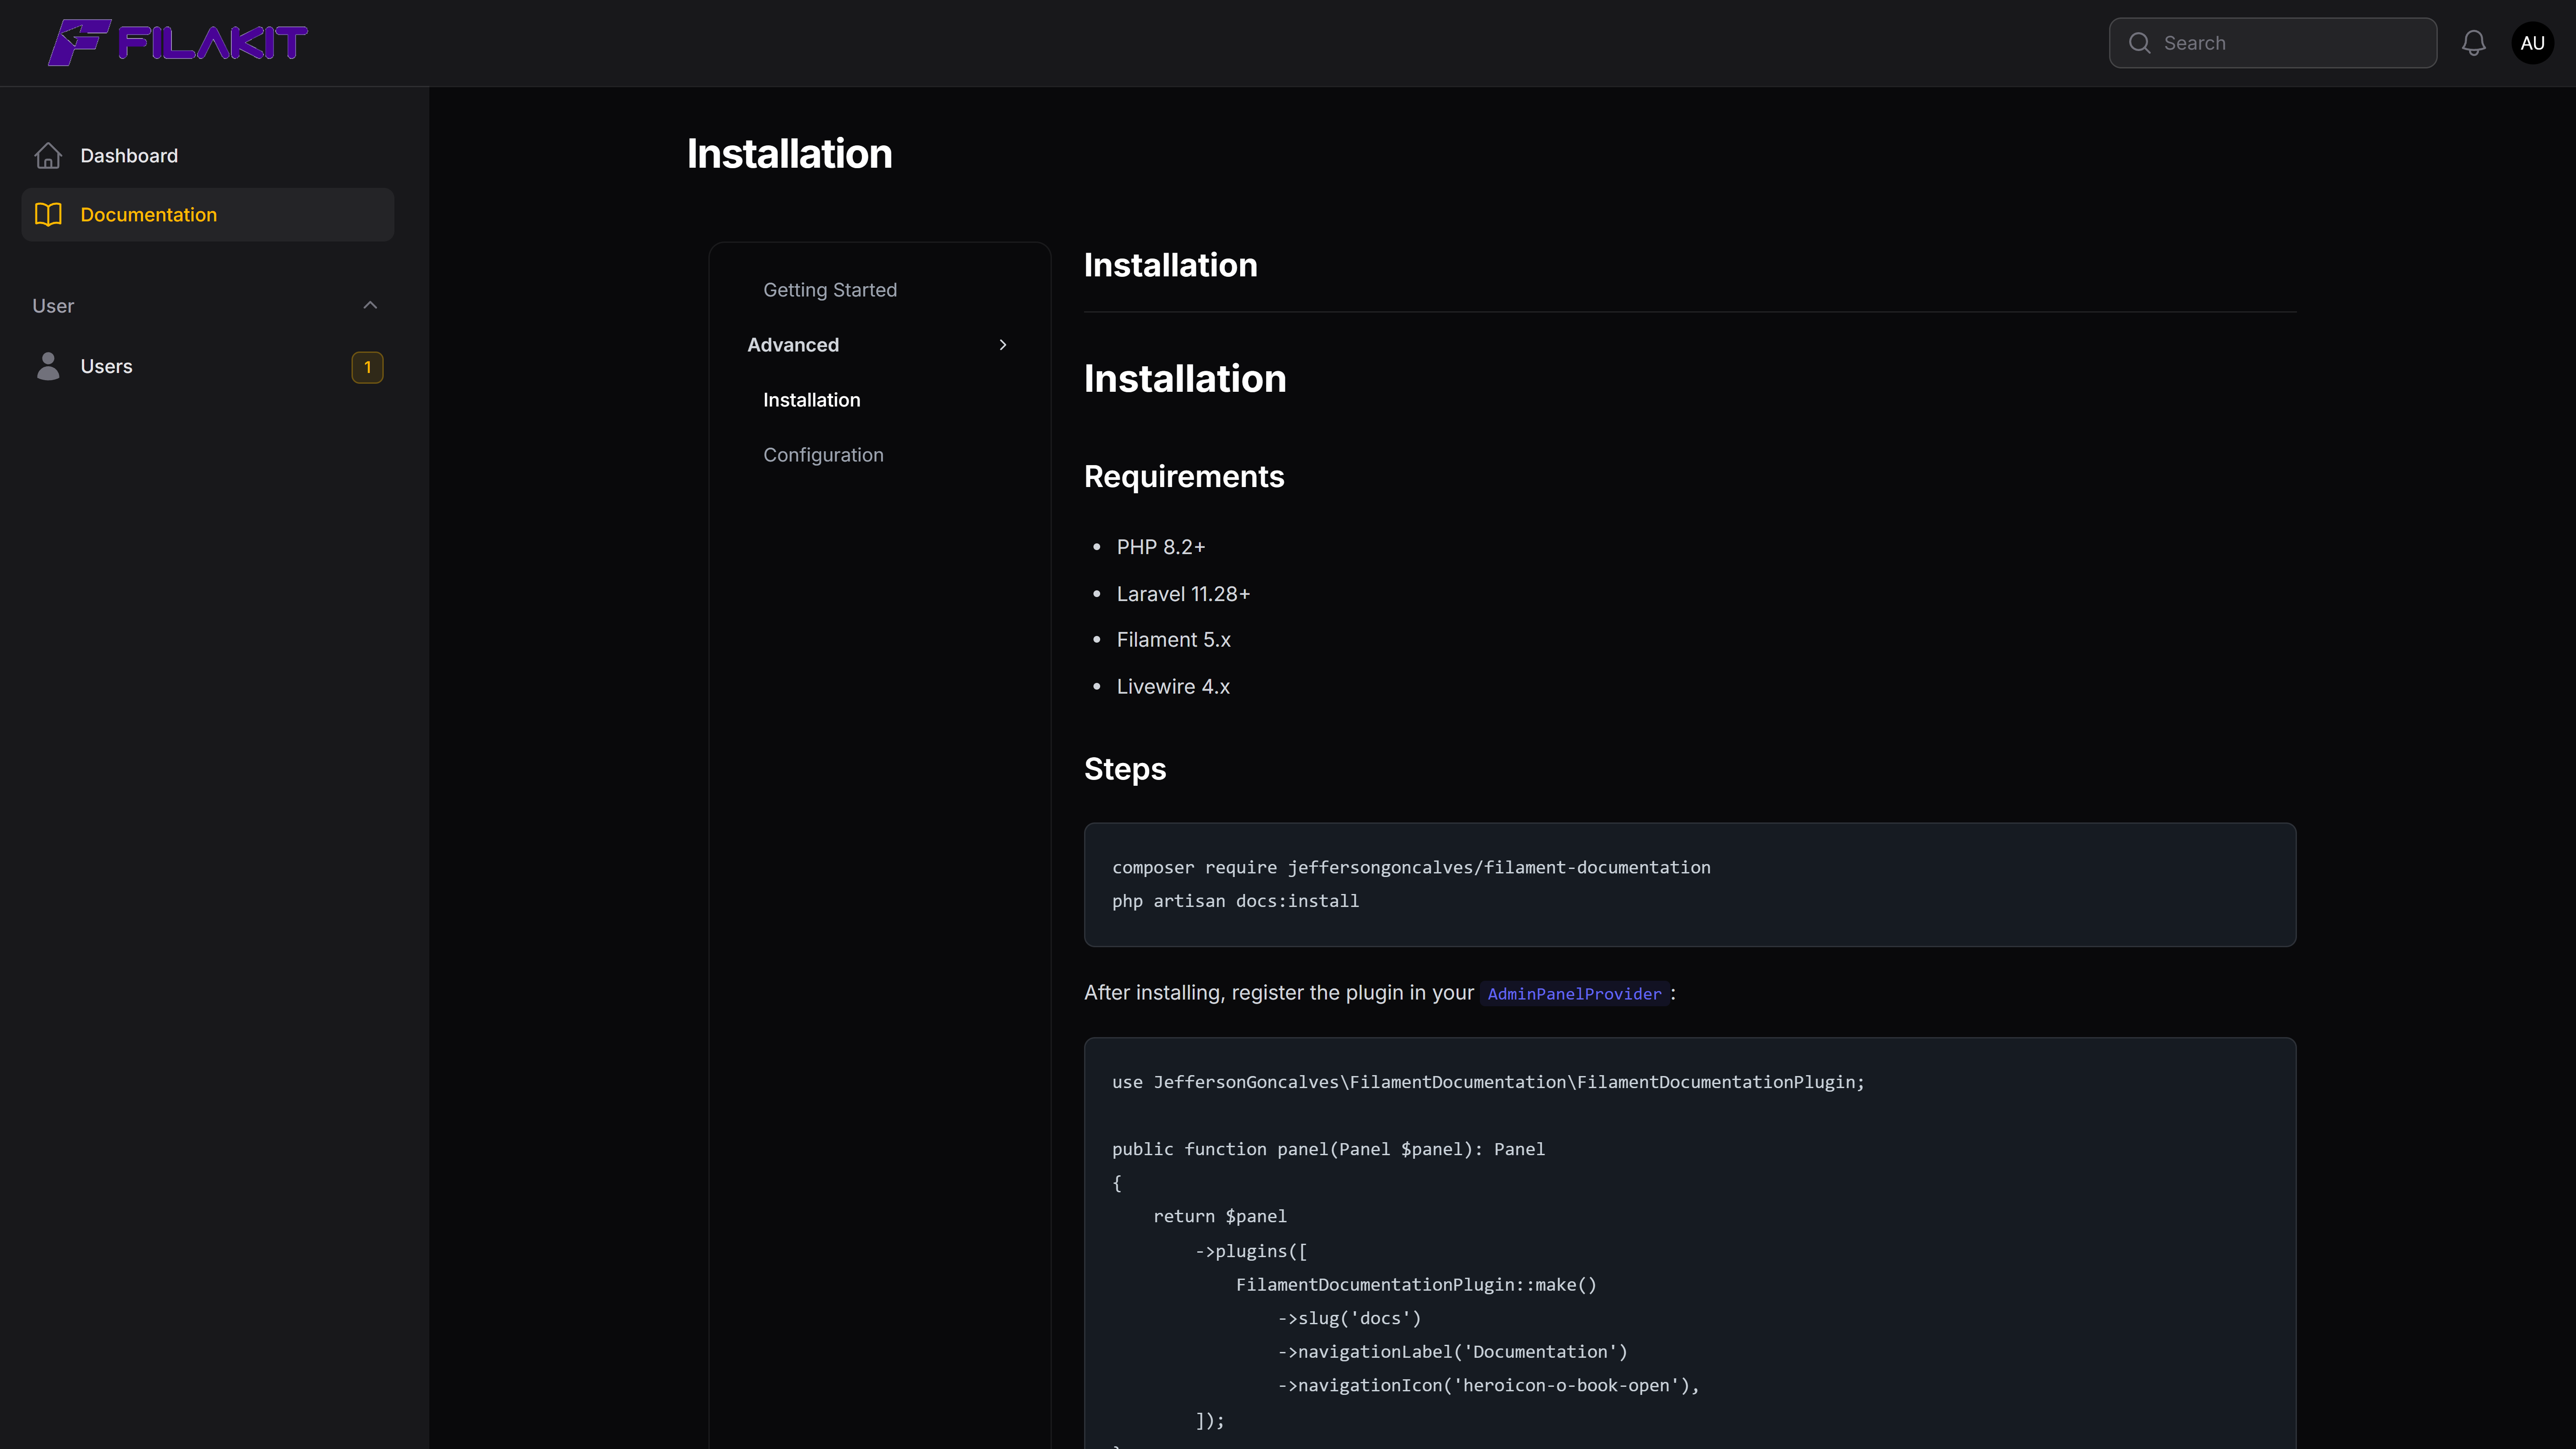The width and height of the screenshot is (2576, 1449).
Task: Click the Dashboard home icon
Action: coord(48,156)
